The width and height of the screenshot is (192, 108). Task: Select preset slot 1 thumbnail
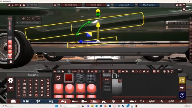[x=114, y=76]
